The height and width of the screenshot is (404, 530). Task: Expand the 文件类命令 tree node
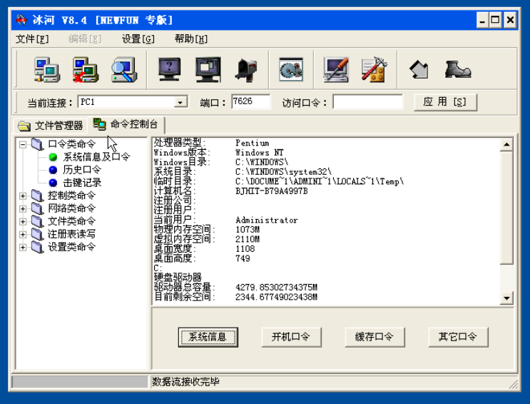tap(23, 221)
